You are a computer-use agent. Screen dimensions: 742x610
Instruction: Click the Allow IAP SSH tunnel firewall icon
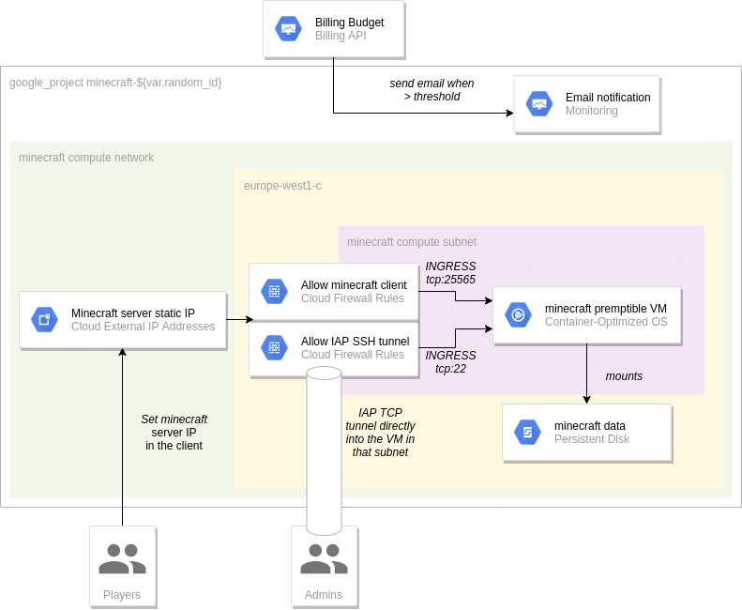click(274, 347)
